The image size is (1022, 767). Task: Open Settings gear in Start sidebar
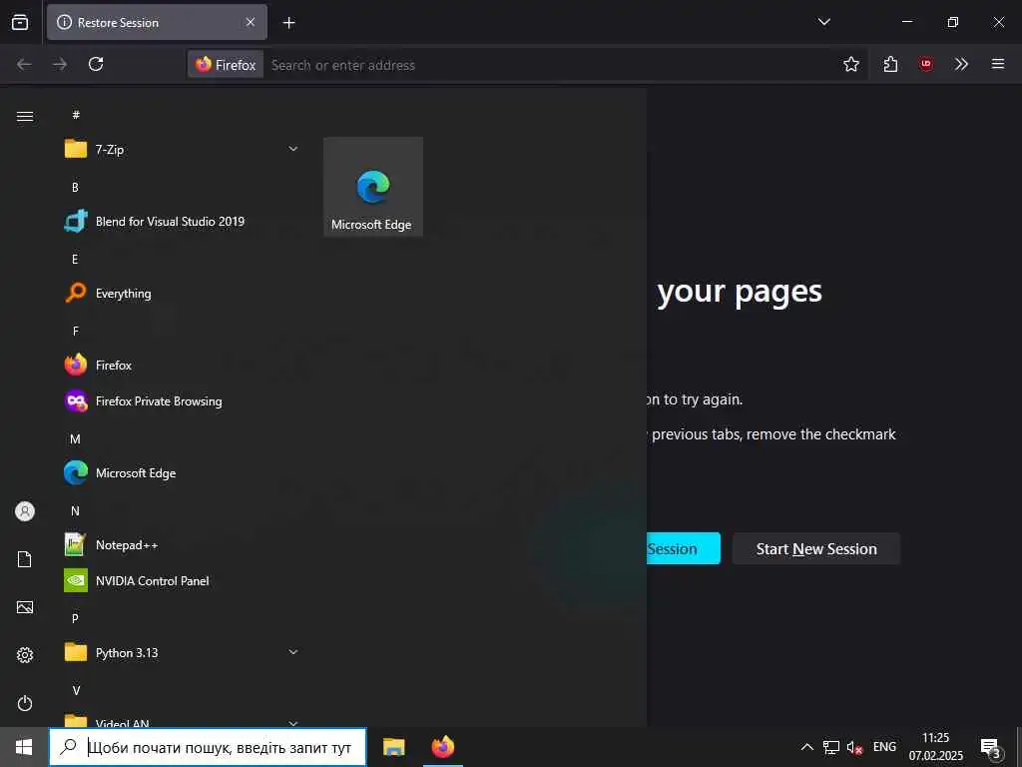click(x=25, y=655)
